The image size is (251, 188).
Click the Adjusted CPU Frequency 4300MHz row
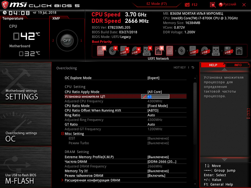[126, 101]
